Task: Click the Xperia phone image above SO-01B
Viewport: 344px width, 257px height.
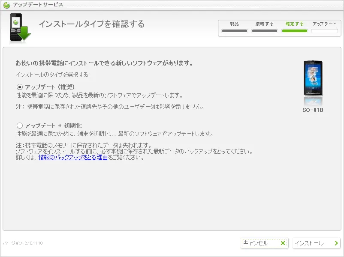Action: point(313,79)
